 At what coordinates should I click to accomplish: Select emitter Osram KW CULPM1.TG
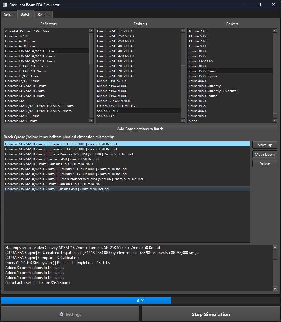pos(138,106)
